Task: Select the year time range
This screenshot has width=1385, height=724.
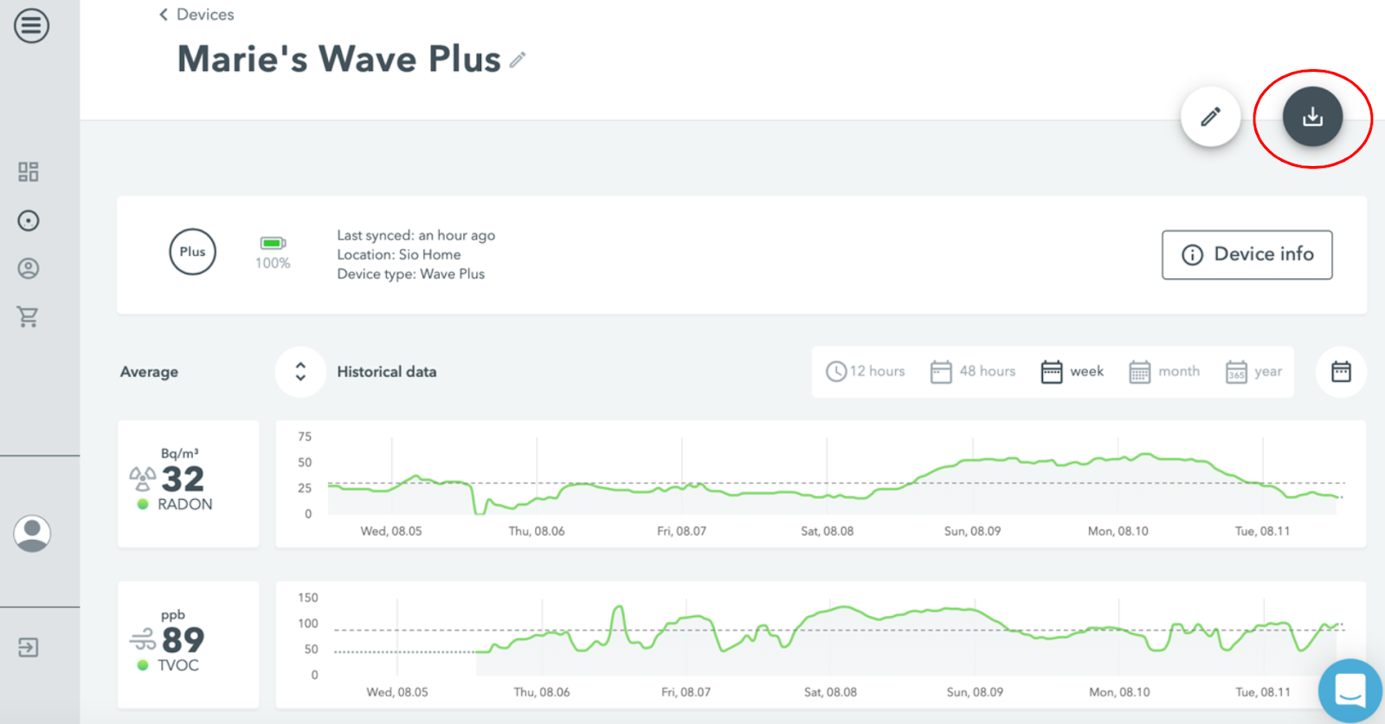Action: tap(1253, 371)
